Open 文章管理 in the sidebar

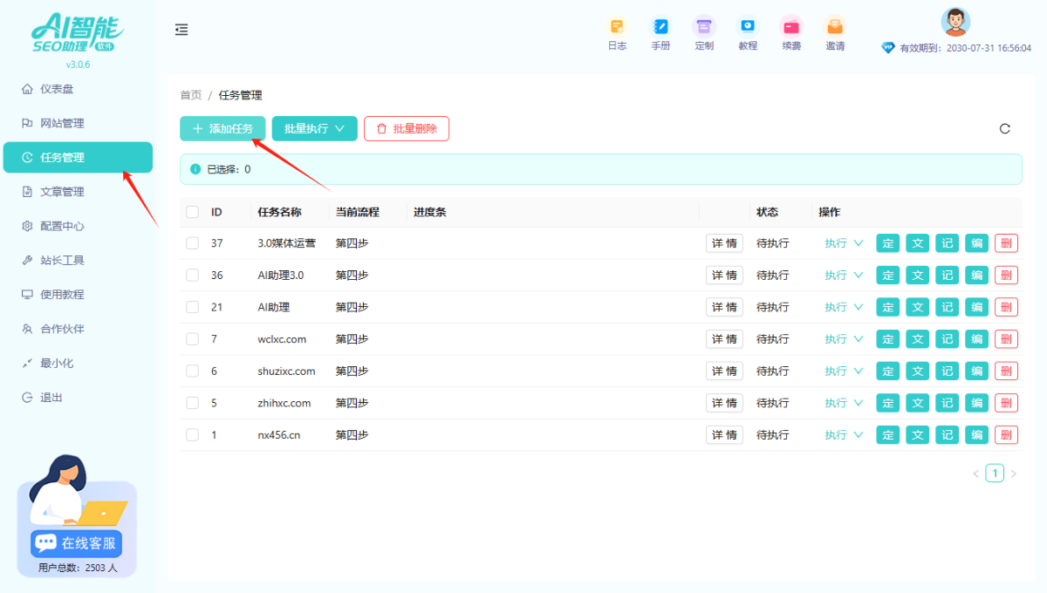(78, 192)
